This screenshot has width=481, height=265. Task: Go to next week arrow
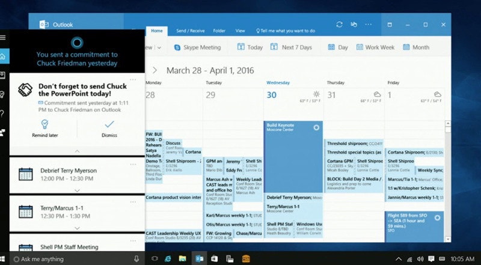(155, 70)
